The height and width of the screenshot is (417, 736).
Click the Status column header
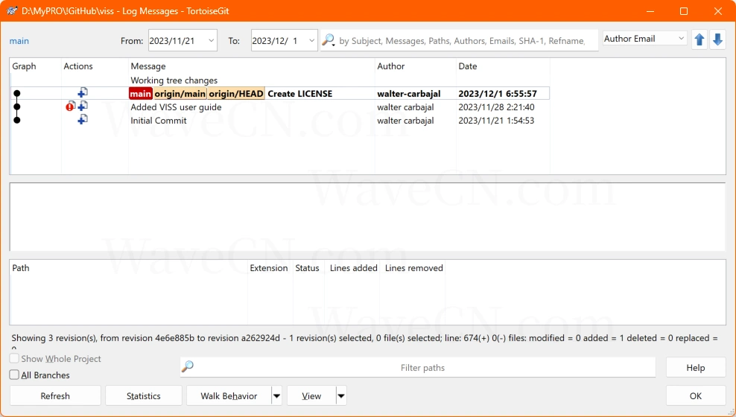(308, 268)
